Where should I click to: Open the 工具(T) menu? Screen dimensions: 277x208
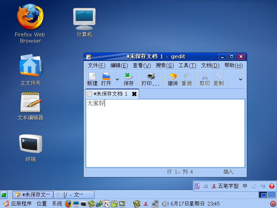point(187,66)
